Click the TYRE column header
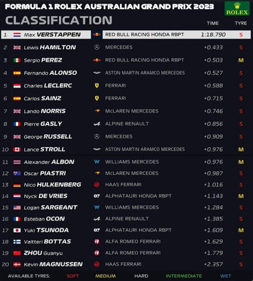Viewport: 253px width, 281px height. pyautogui.click(x=241, y=23)
